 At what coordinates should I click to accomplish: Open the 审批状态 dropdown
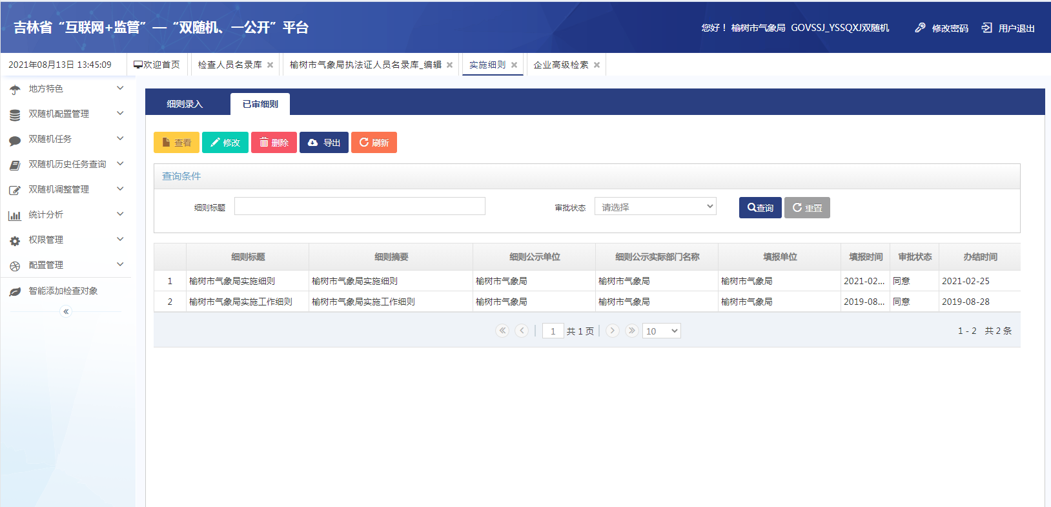click(655, 207)
